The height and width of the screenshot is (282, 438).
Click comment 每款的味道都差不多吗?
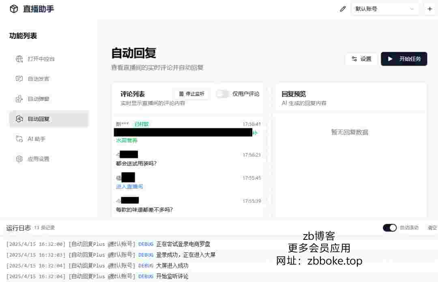click(x=144, y=210)
